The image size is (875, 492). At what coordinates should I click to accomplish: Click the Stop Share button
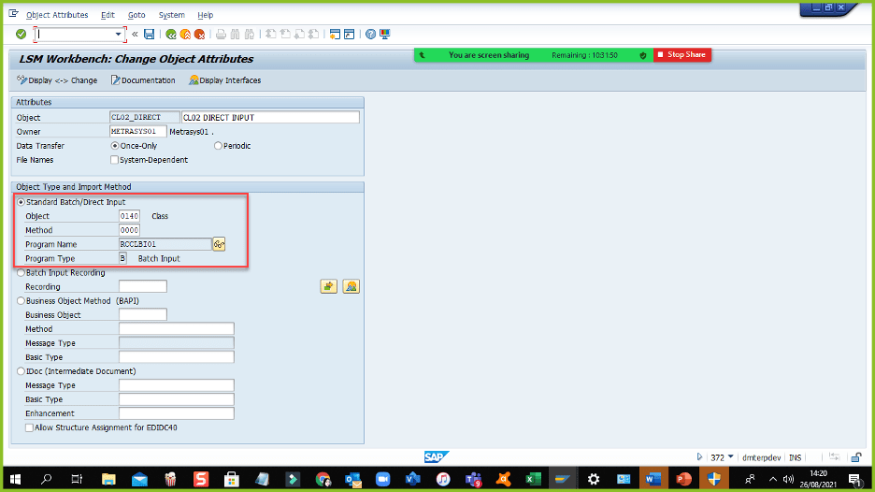pyautogui.click(x=682, y=55)
